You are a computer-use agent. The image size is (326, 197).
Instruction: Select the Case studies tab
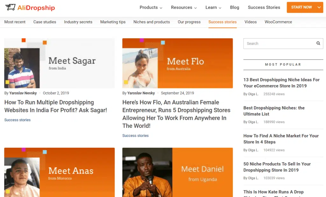pyautogui.click(x=45, y=22)
